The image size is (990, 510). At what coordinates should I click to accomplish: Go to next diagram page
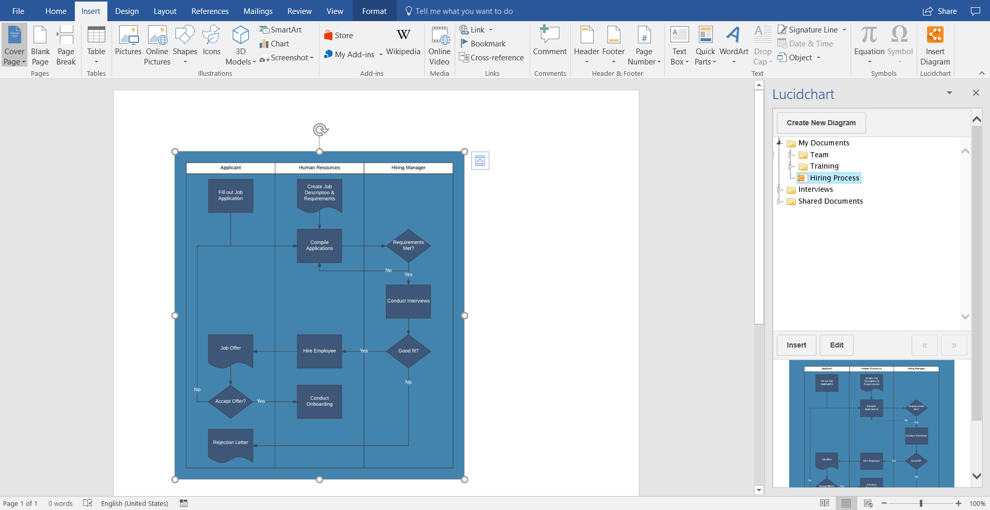pos(954,345)
